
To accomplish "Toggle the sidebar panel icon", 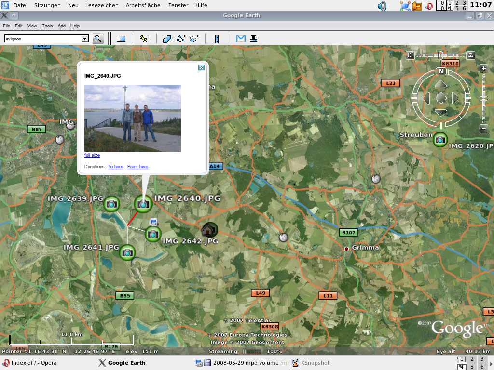I will pyautogui.click(x=121, y=39).
